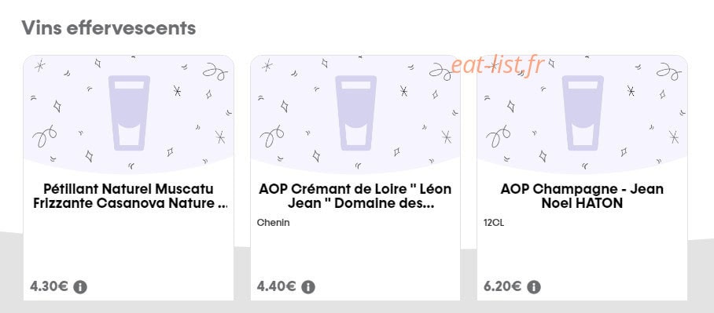
Task: Click glass icon on Pétillant Naturel card
Action: point(129,113)
